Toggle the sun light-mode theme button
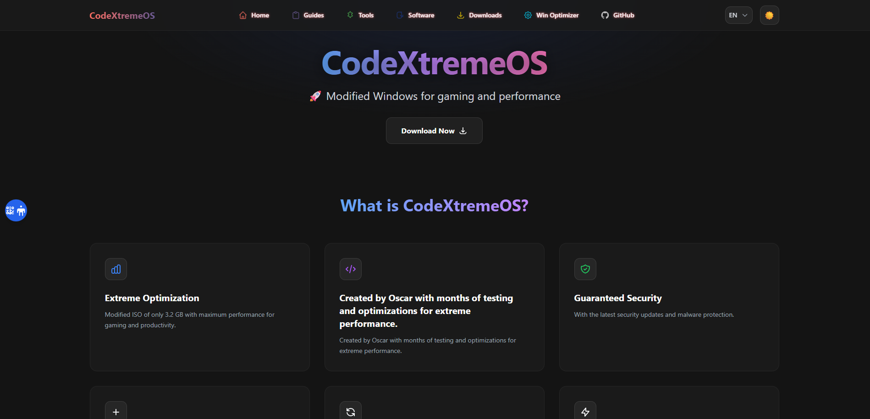Viewport: 870px width, 419px height. click(769, 15)
